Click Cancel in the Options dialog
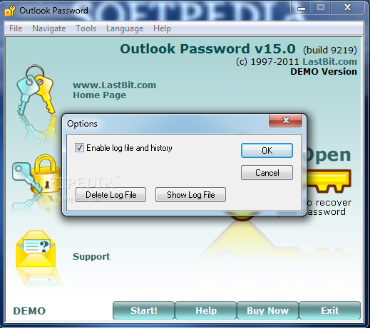The image size is (370, 328). click(267, 172)
